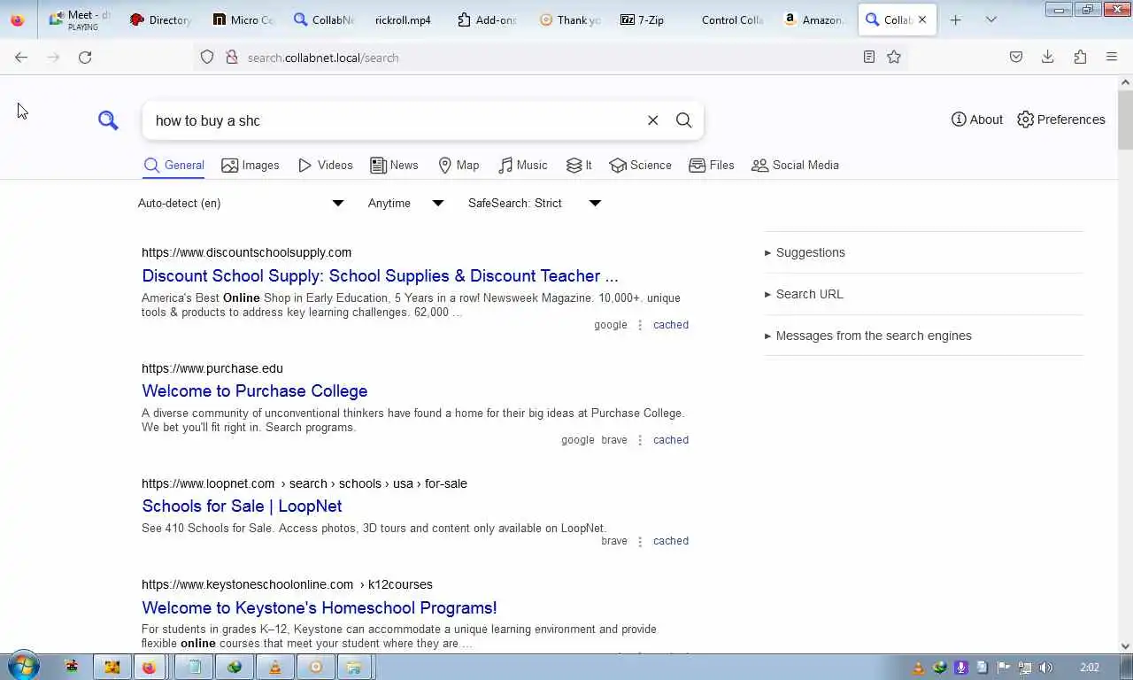Switch to the Map category
The height and width of the screenshot is (680, 1133).
click(x=459, y=165)
